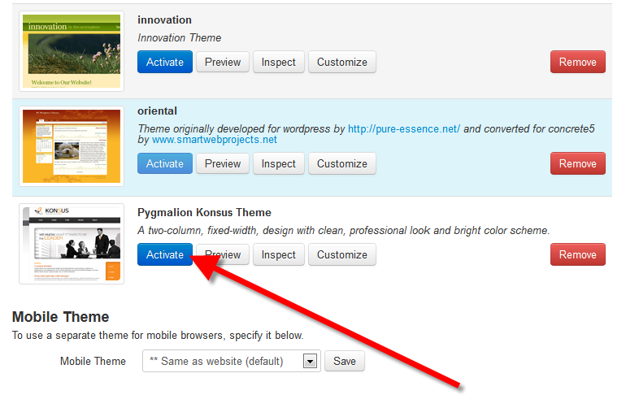Image resolution: width=626 pixels, height=408 pixels.
Task: Save the mobile theme setting
Action: (x=345, y=361)
